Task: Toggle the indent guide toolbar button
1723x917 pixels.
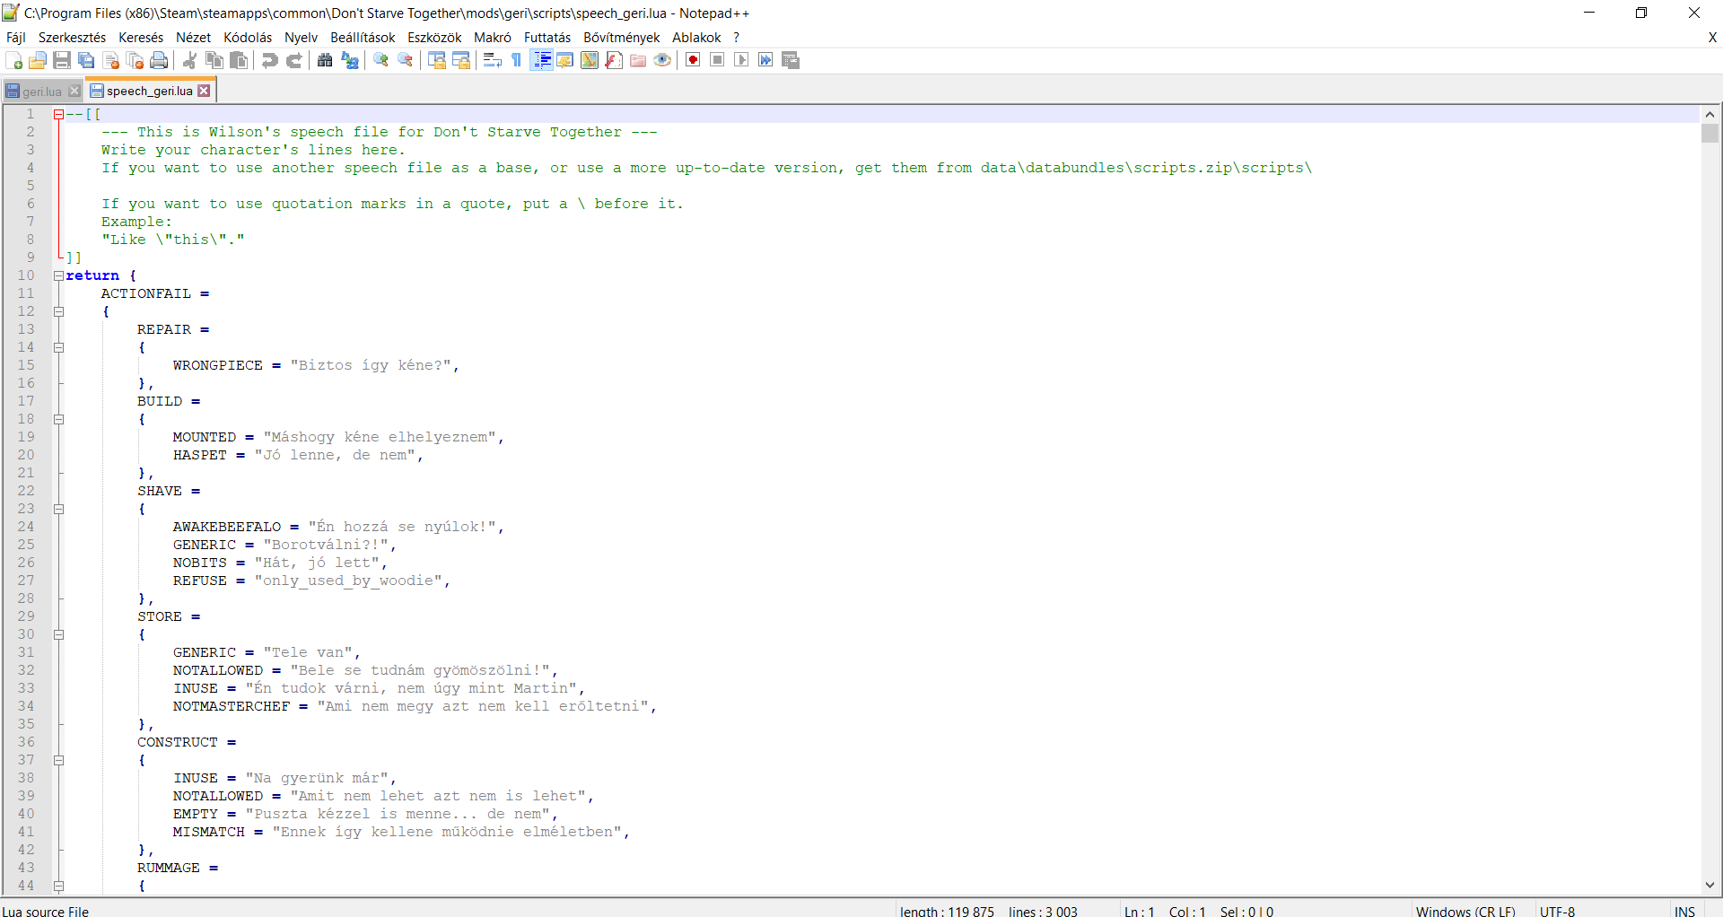Action: click(x=542, y=60)
